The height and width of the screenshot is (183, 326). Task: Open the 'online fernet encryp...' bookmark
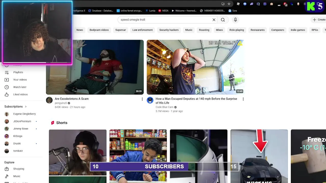coord(129,11)
